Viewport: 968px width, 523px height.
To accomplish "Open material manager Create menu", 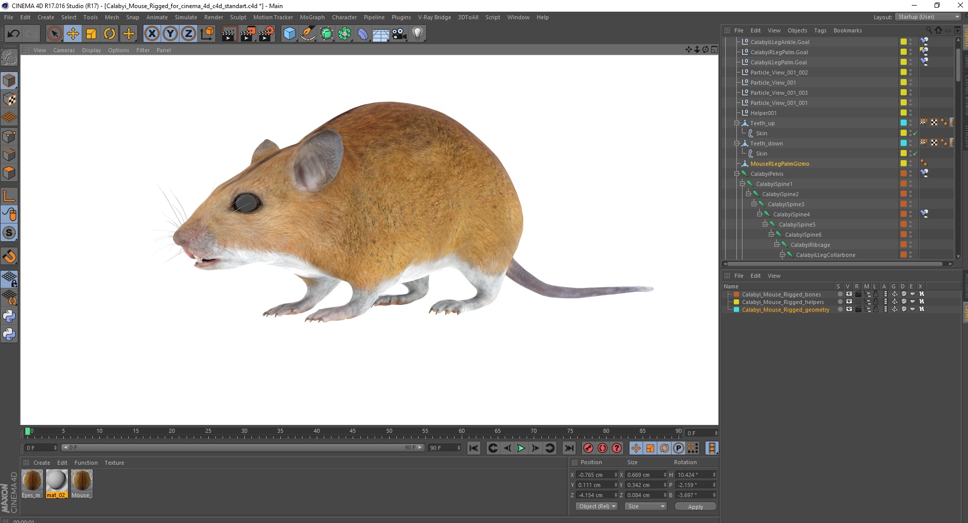I will coord(42,463).
